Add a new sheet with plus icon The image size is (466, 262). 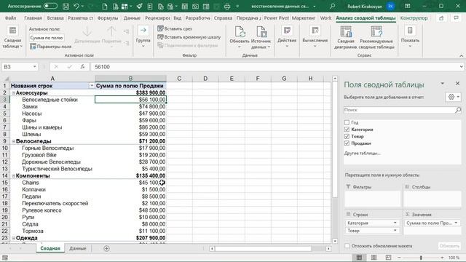click(106, 248)
